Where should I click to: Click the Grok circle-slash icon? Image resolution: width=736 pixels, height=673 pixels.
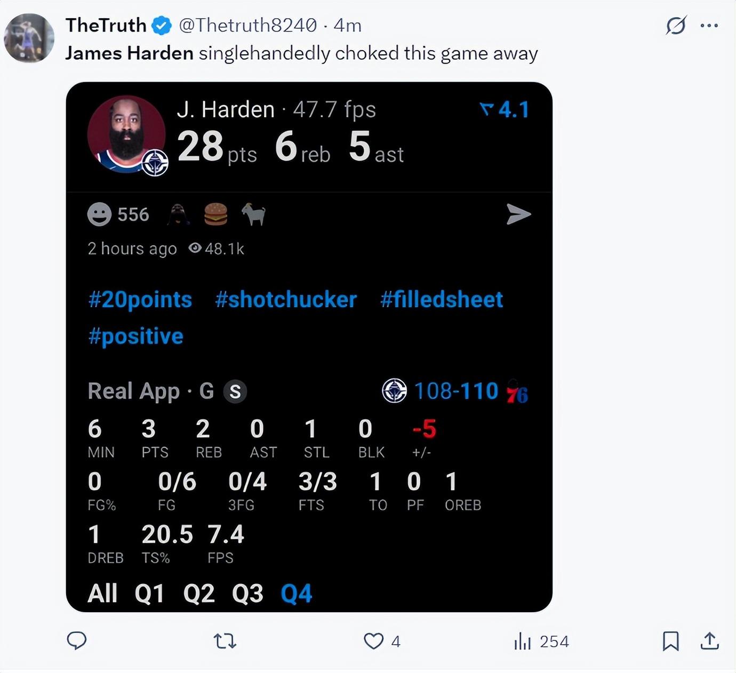(676, 26)
